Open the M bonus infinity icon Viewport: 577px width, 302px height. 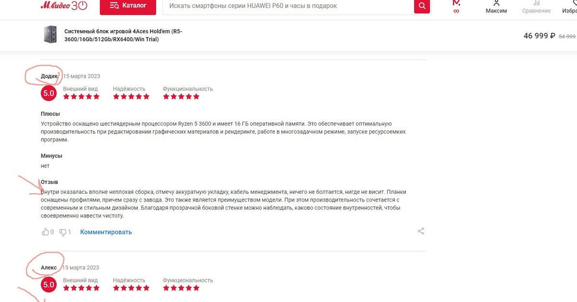pos(456,7)
